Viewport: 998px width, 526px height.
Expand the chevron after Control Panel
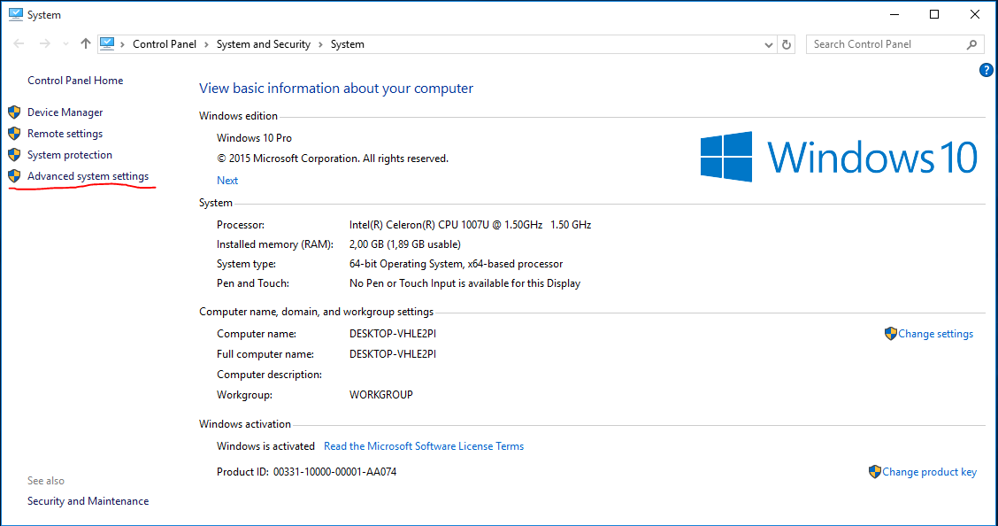204,43
